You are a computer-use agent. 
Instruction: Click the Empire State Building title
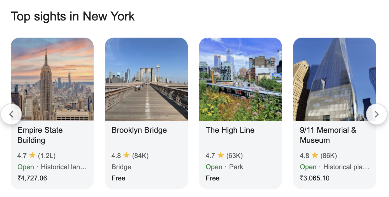click(x=40, y=135)
